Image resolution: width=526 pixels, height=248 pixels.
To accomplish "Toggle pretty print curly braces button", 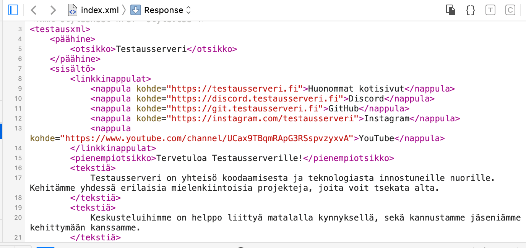I will tap(471, 10).
